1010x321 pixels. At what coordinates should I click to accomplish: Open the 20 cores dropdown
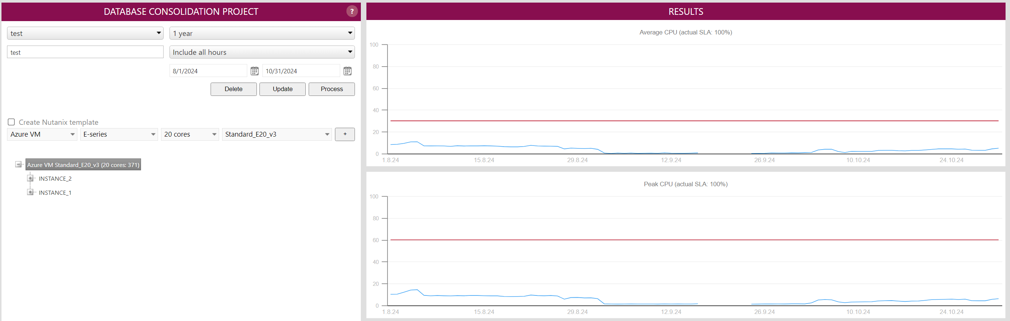click(190, 134)
